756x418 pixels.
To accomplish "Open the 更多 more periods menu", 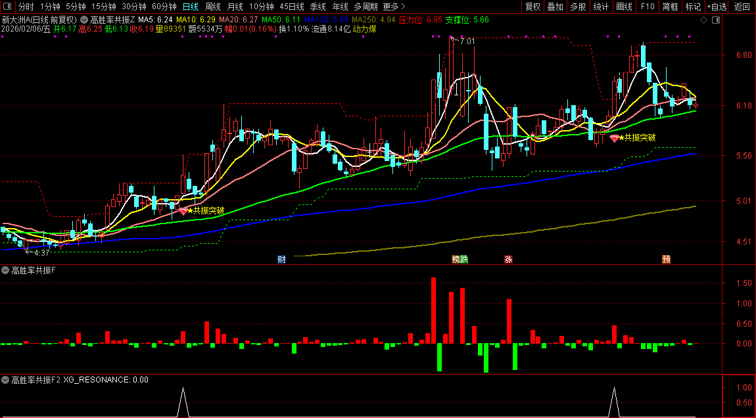I will 394,7.
